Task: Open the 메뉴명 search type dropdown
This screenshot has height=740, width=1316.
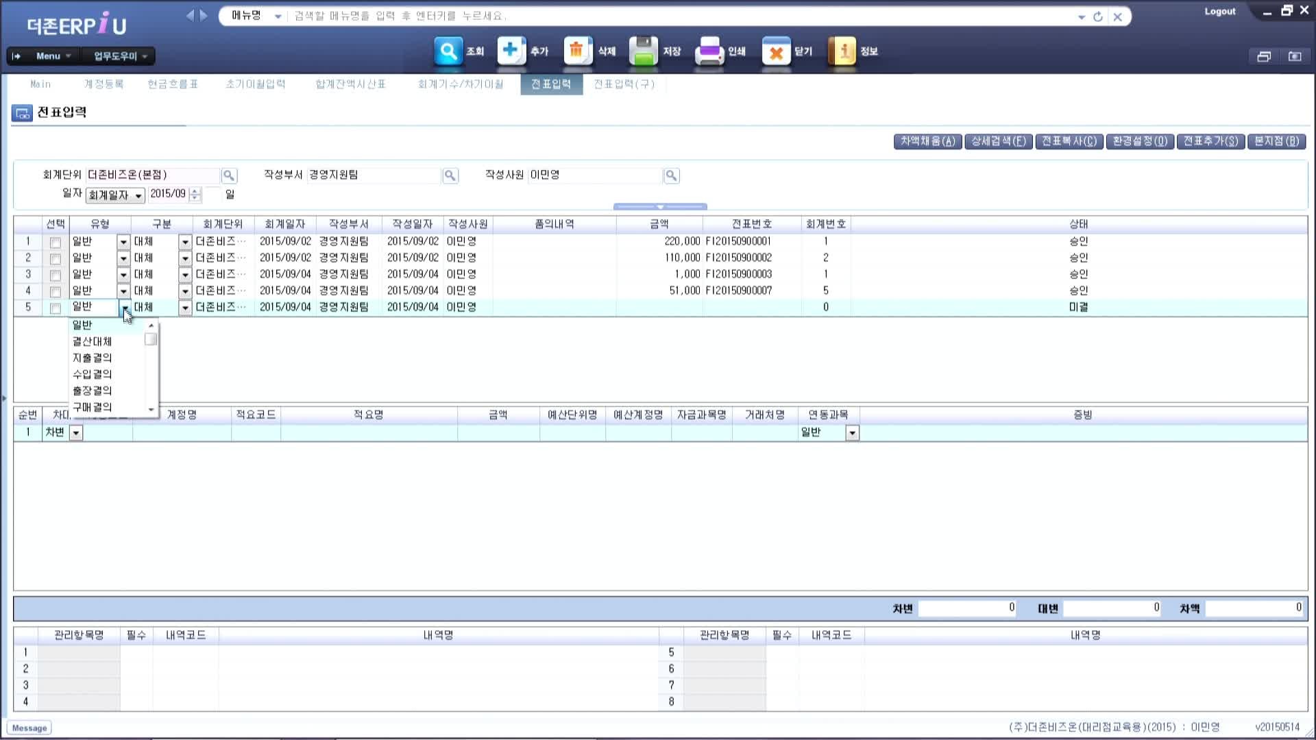Action: (x=278, y=16)
